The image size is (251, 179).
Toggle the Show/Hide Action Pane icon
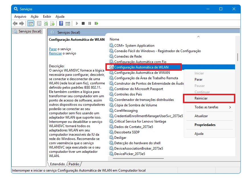[x=68, y=24]
